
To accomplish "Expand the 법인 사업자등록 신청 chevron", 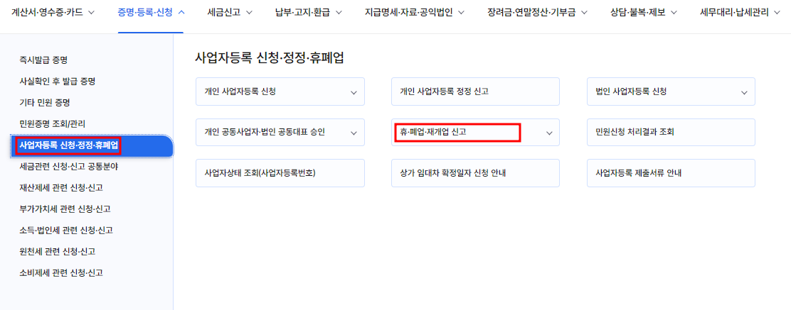I will 744,92.
